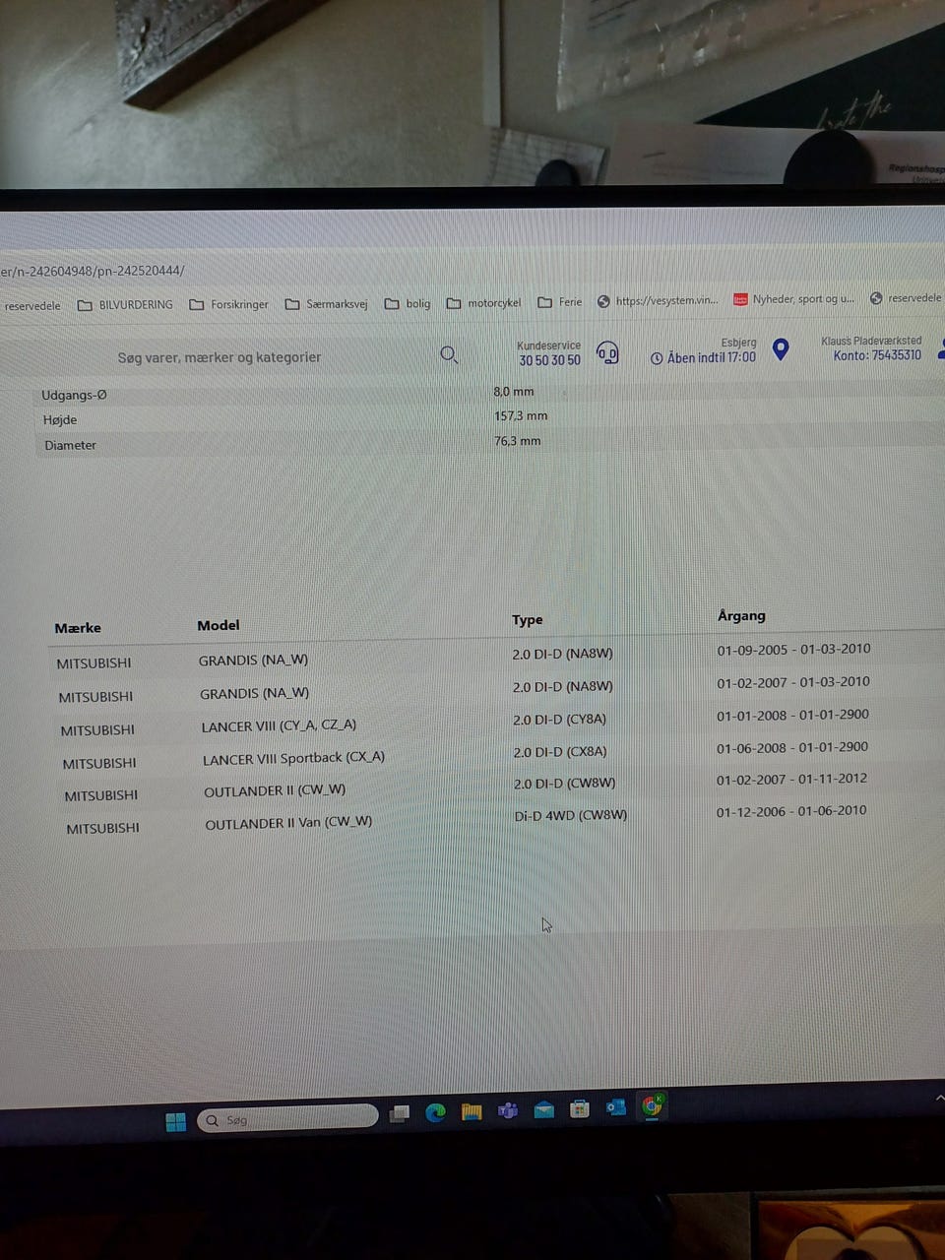Click the Type column header
945x1260 pixels.
(528, 620)
